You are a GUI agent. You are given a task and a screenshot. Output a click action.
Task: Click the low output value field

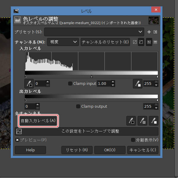pyautogui.click(x=30, y=107)
